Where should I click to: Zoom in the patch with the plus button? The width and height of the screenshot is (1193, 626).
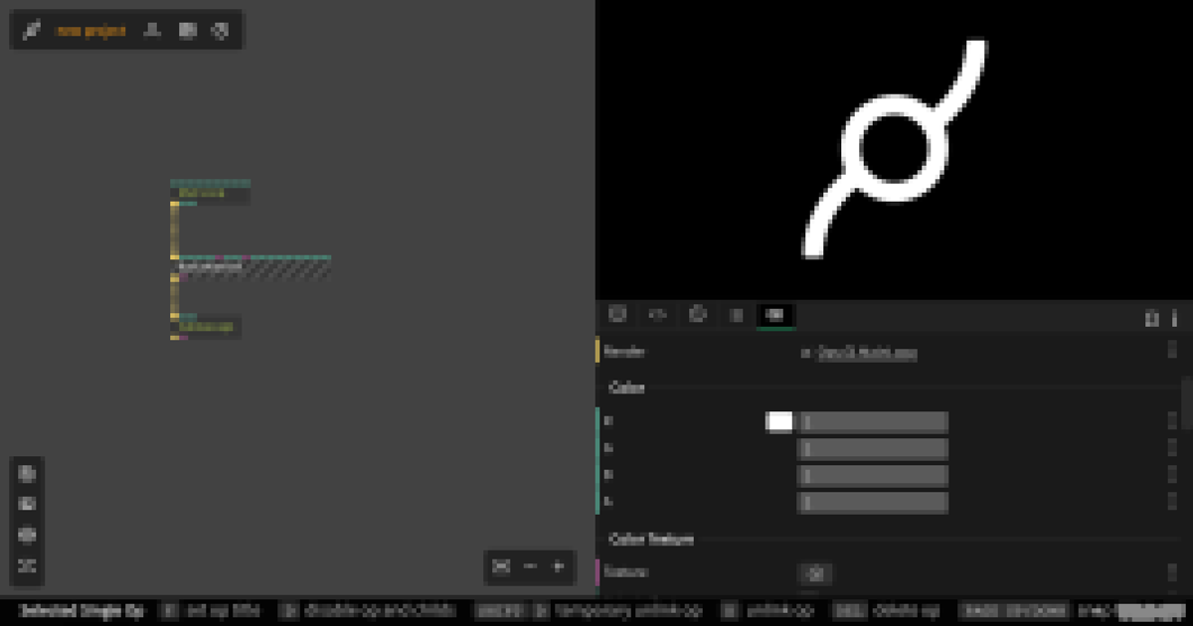coord(559,566)
